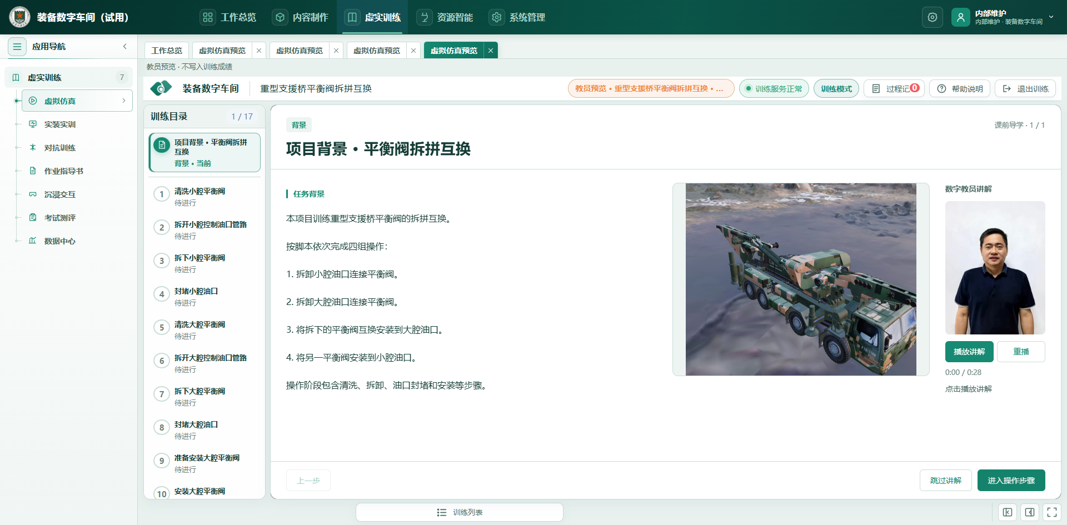1067x525 pixels.
Task: Click the 训练服务正常 status indicator
Action: (774, 88)
